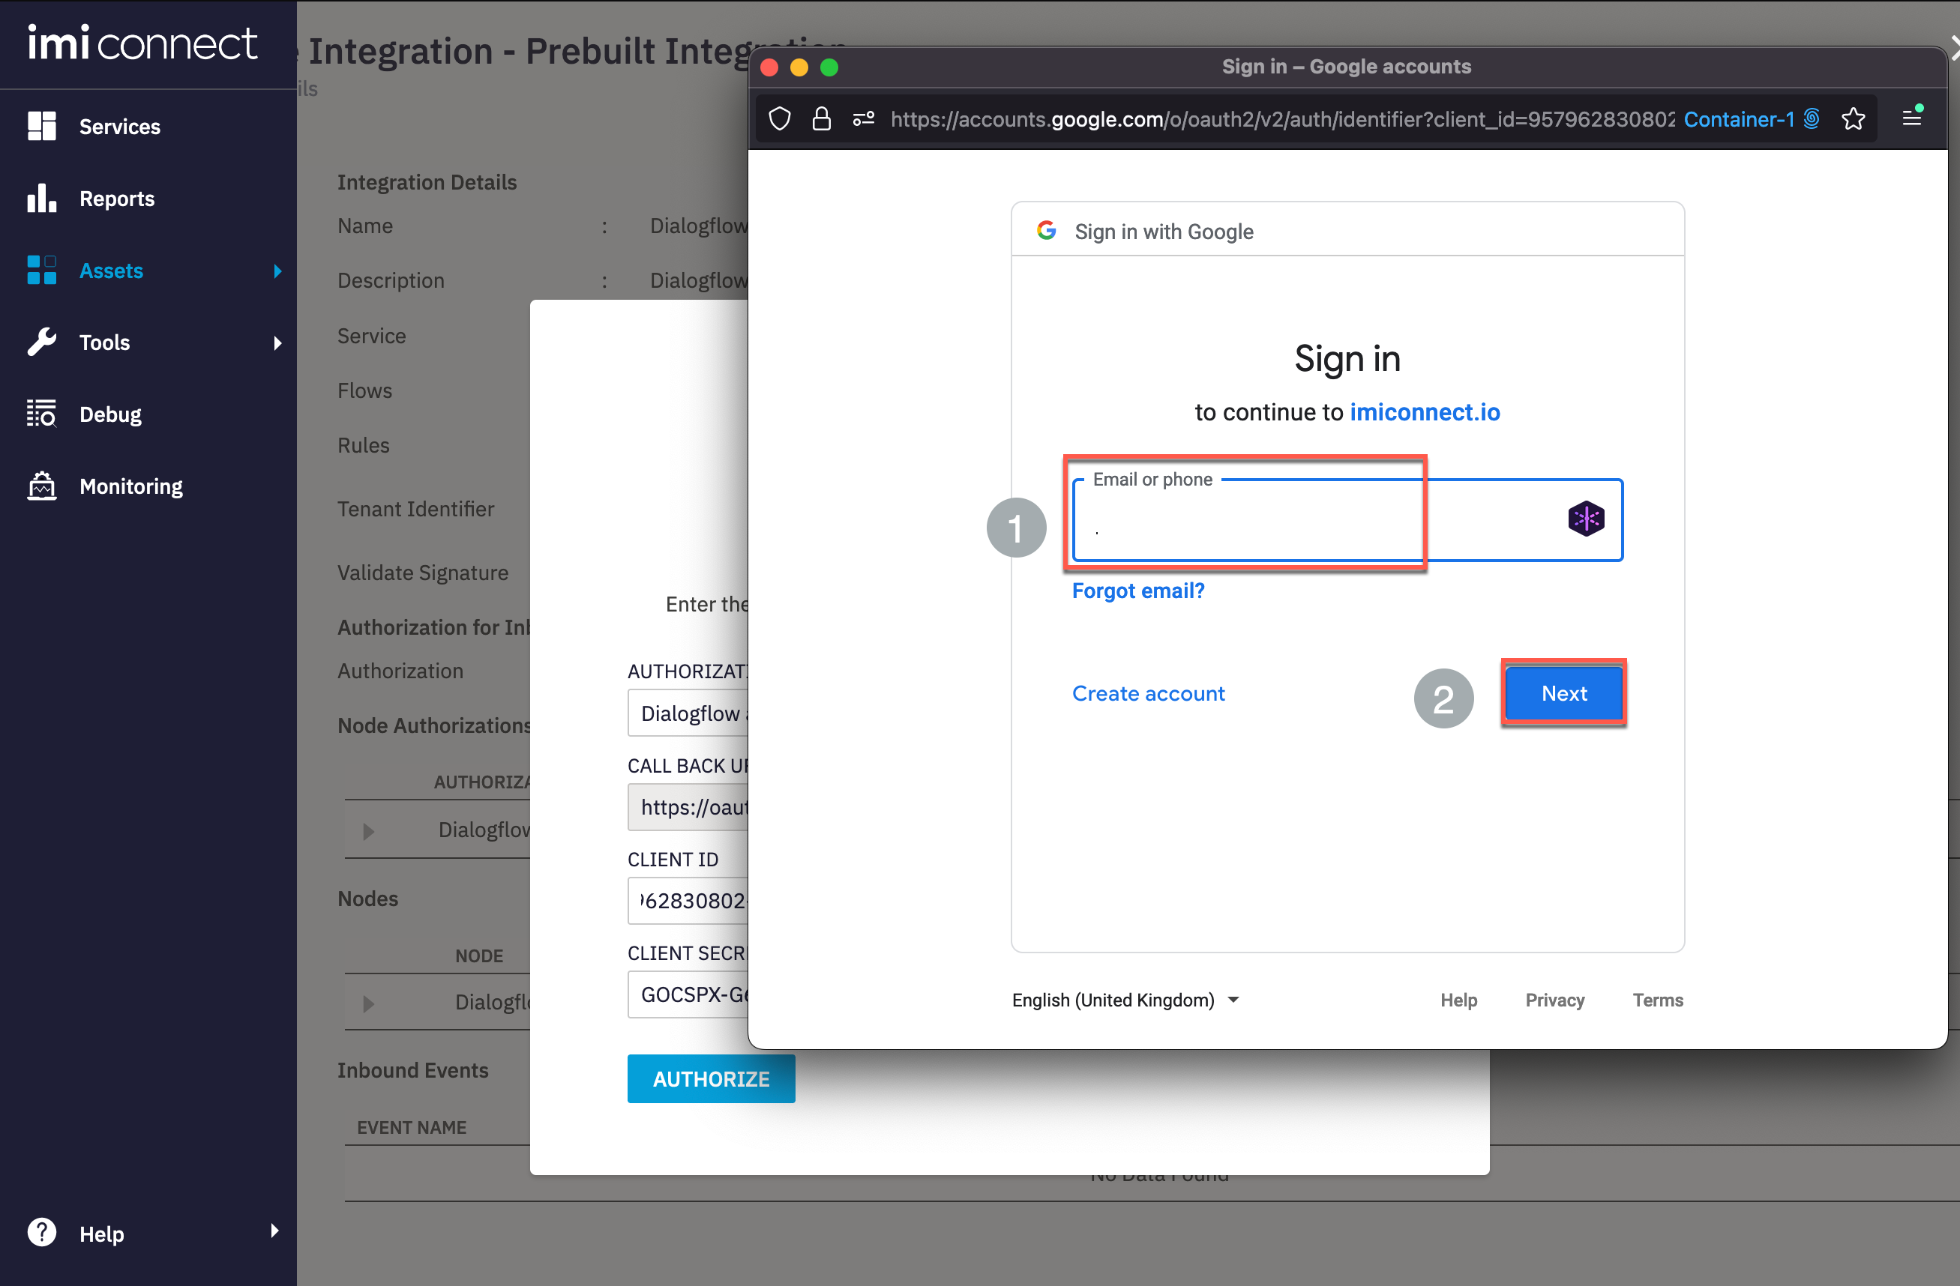Open the Debug list icon

(x=42, y=414)
